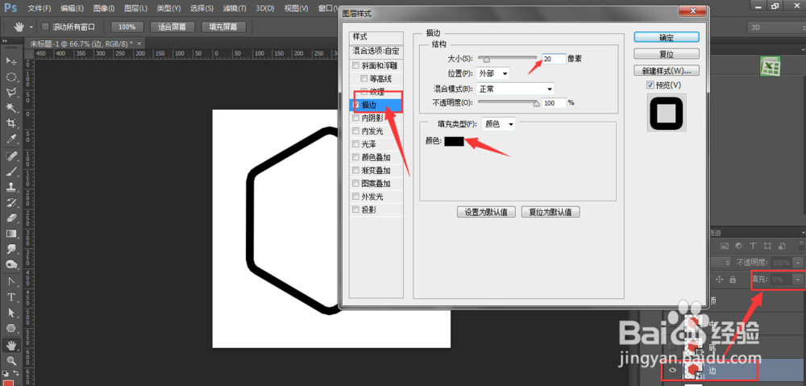Open the 填充 dropdown in Layers panel
The width and height of the screenshot is (806, 386).
pos(797,279)
